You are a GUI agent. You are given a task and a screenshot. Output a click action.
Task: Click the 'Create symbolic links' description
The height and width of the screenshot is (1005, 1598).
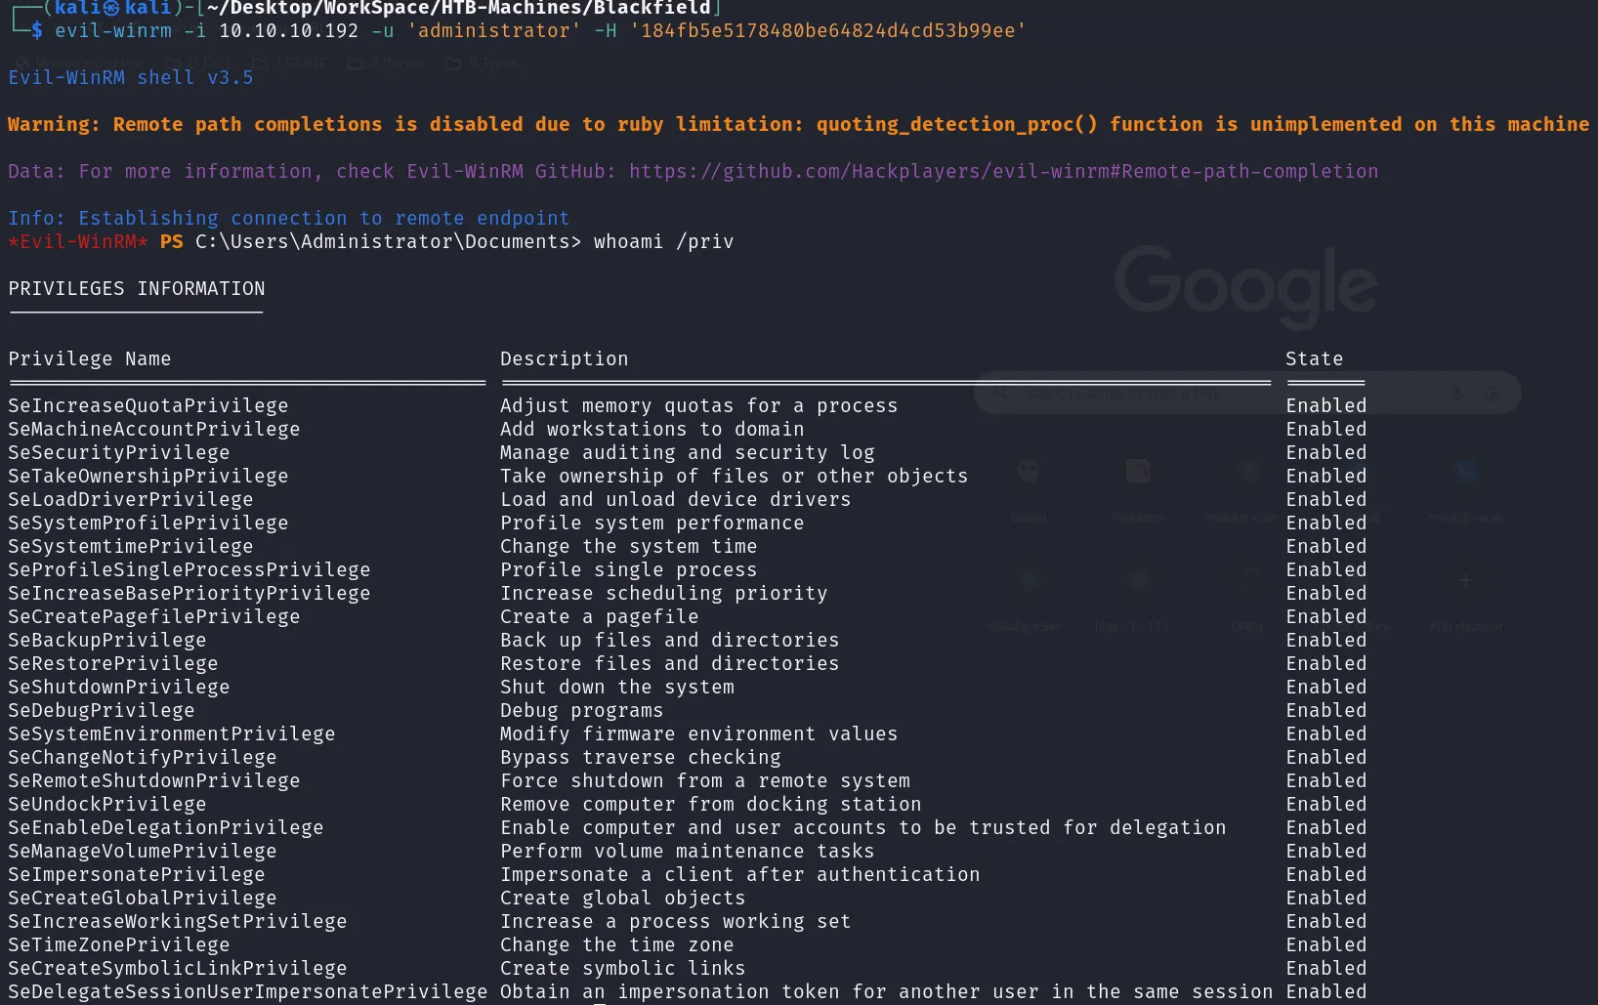pos(622,969)
